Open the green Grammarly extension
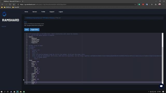The width and height of the screenshot is (166, 93). (x=139, y=4)
